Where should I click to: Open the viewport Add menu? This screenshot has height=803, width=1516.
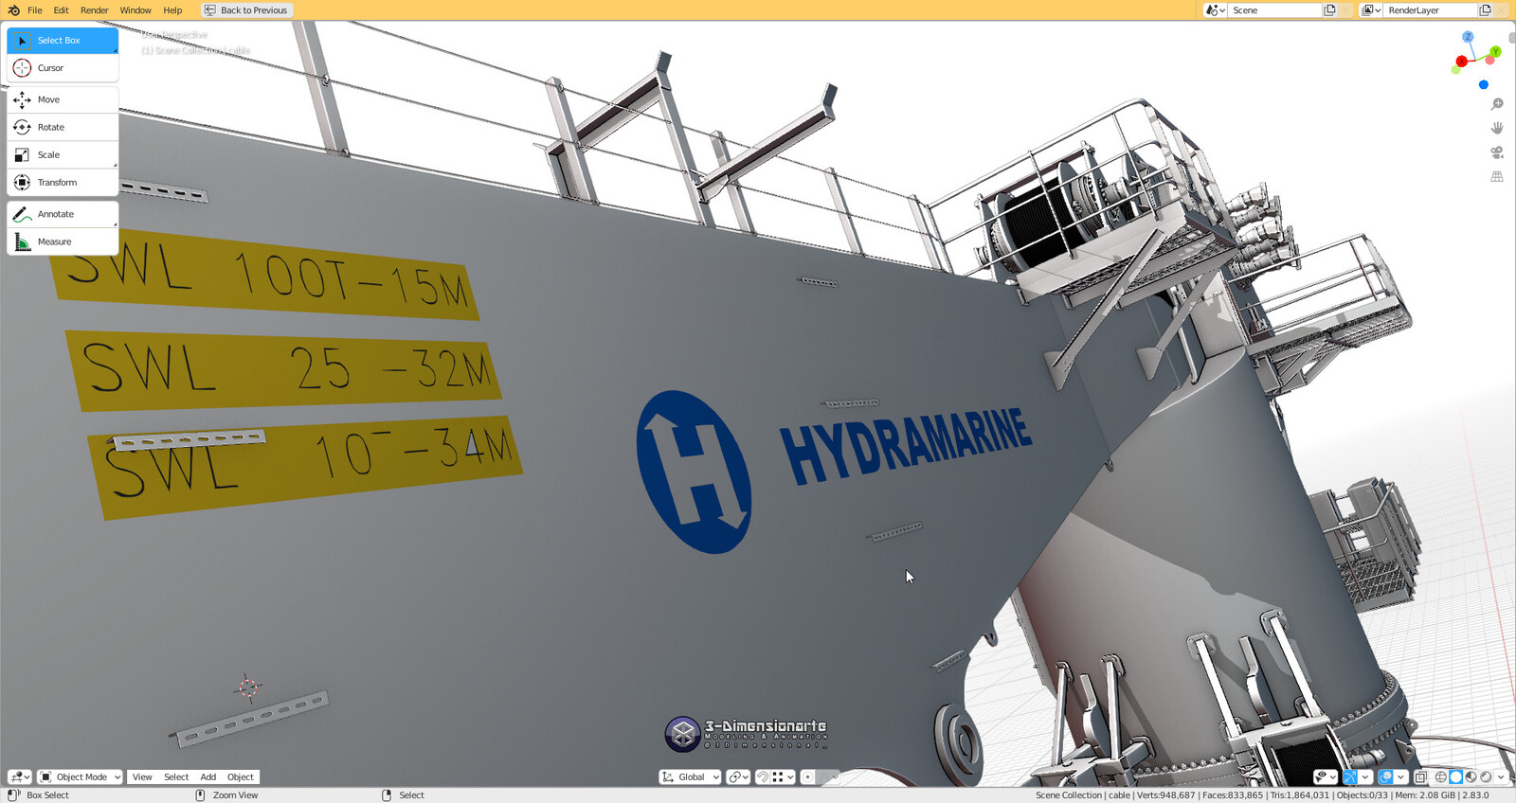click(208, 776)
